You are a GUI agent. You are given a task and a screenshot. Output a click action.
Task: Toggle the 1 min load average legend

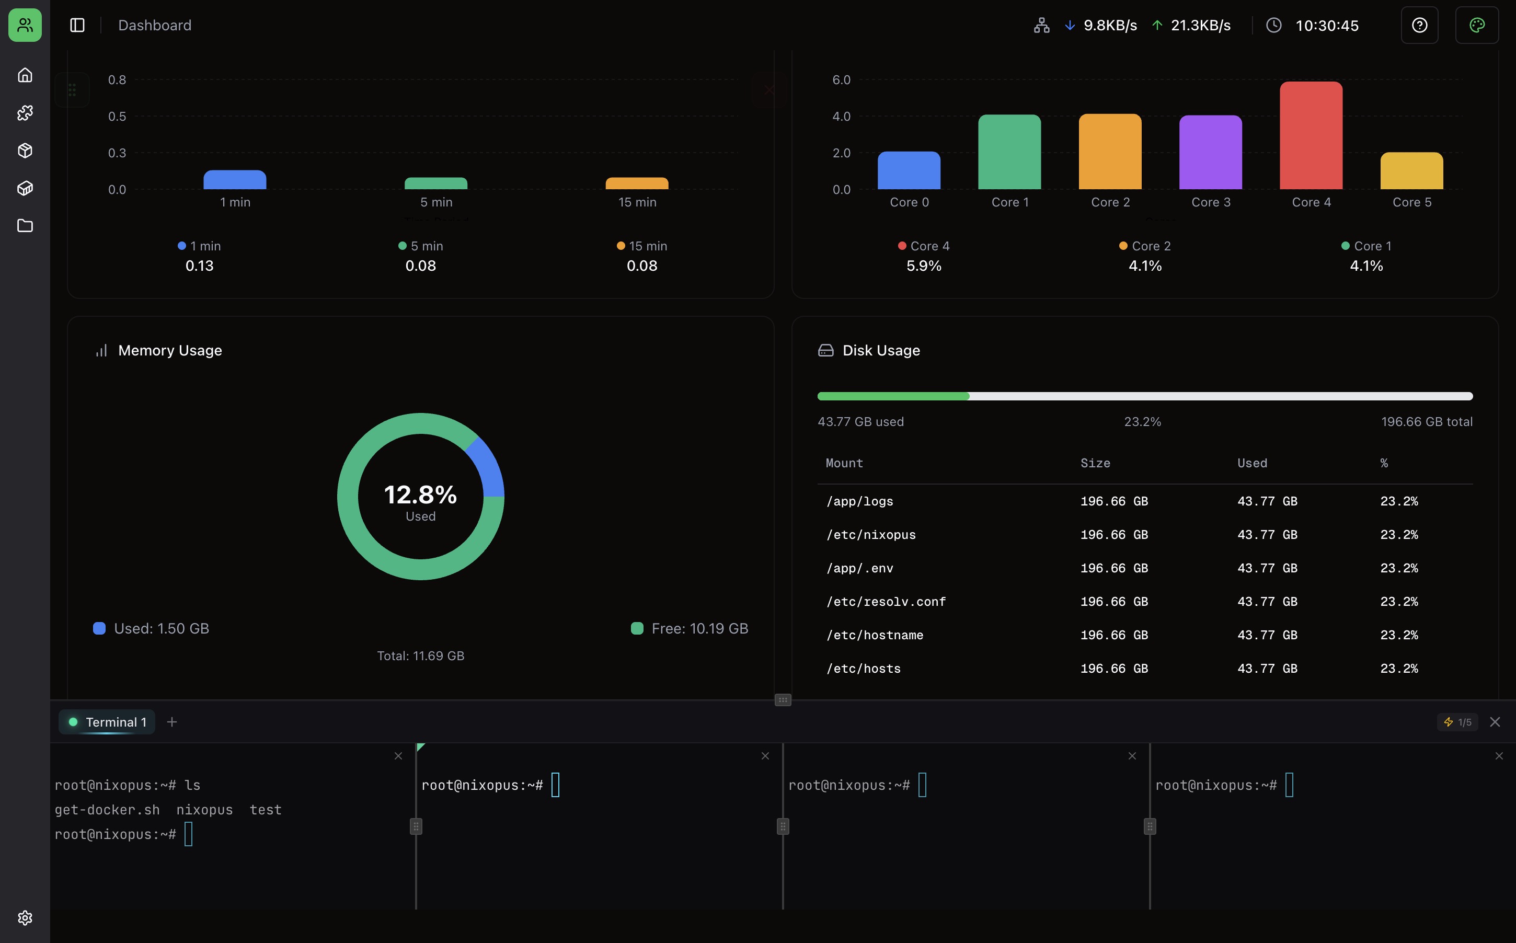pos(200,246)
